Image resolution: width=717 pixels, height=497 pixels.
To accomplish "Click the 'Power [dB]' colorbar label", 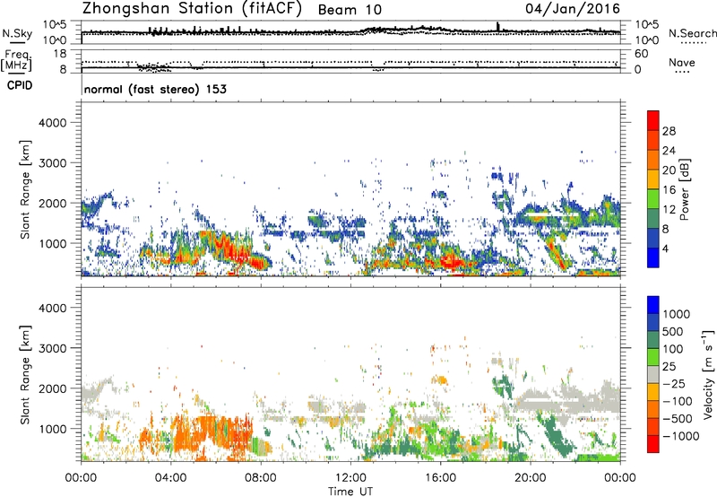I will tap(685, 189).
